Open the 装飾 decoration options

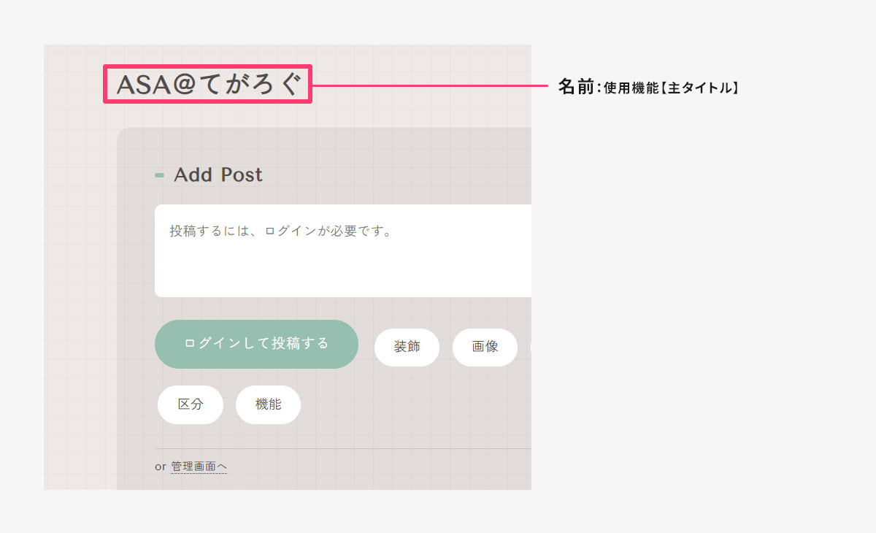[x=407, y=347]
